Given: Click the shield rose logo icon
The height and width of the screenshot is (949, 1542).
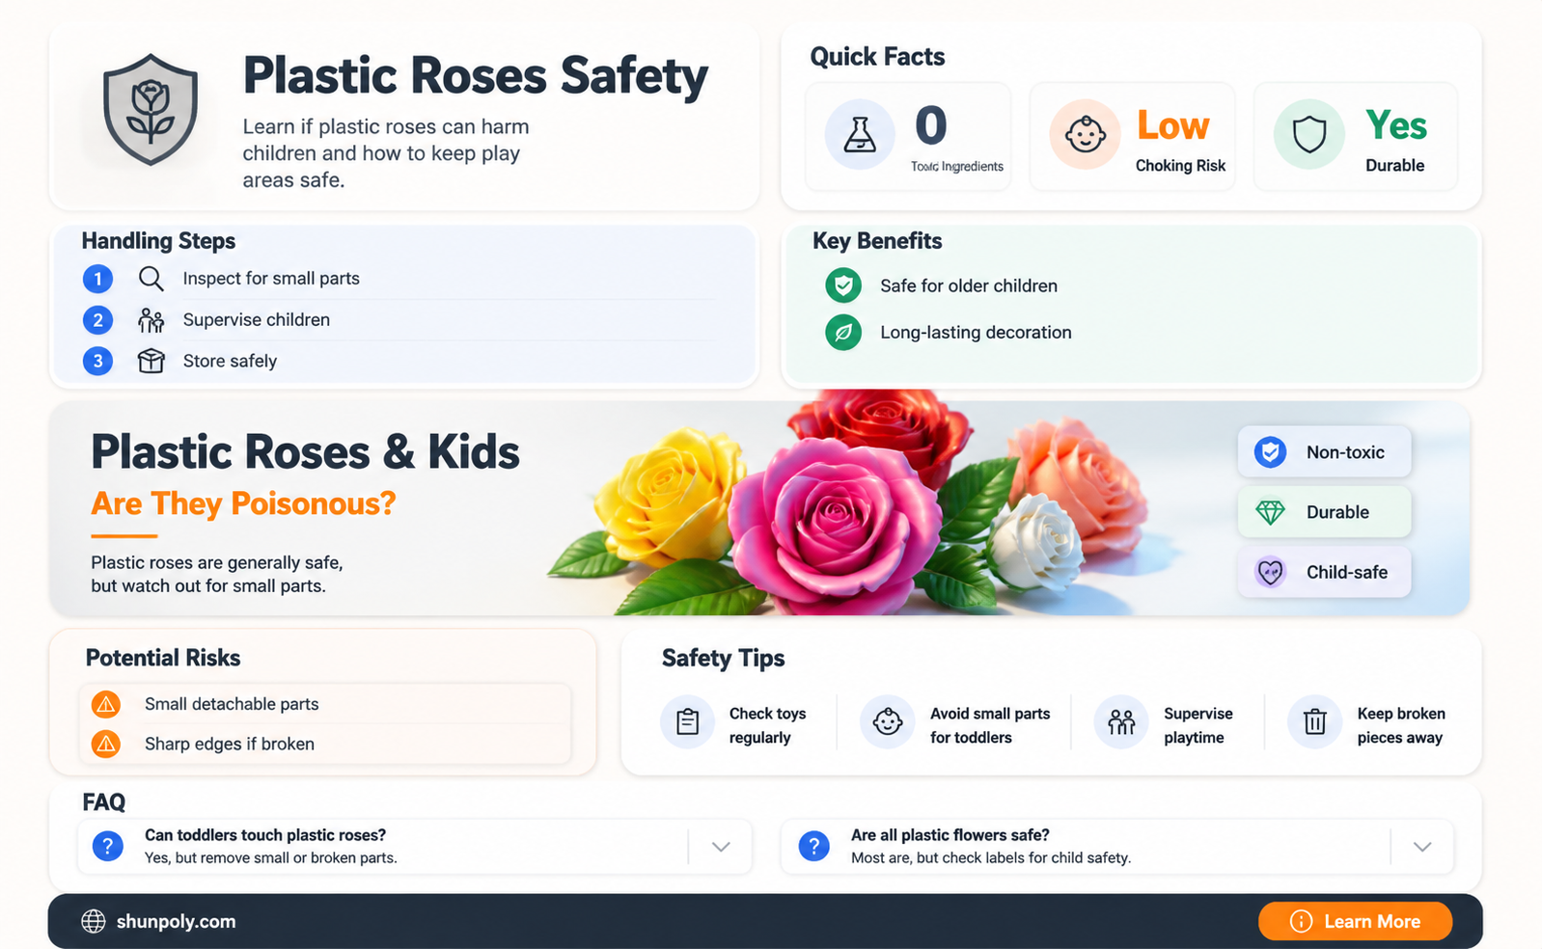Looking at the screenshot, I should tap(151, 110).
